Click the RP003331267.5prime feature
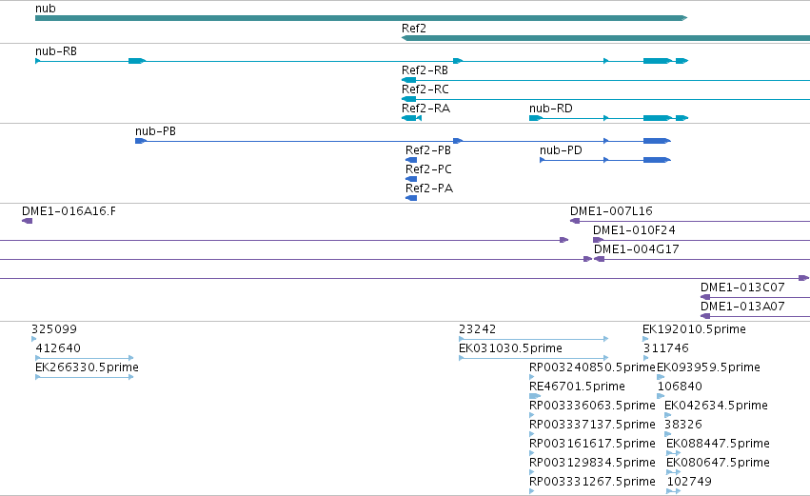810x496 pixels. click(x=531, y=491)
